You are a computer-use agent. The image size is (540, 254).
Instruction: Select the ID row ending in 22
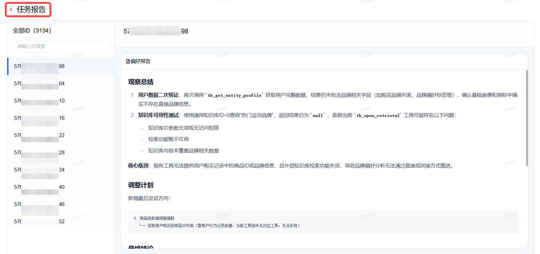point(61,135)
